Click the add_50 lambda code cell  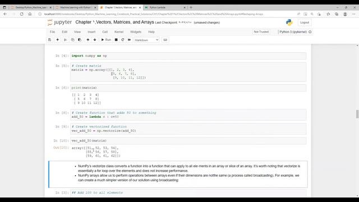click(188, 114)
